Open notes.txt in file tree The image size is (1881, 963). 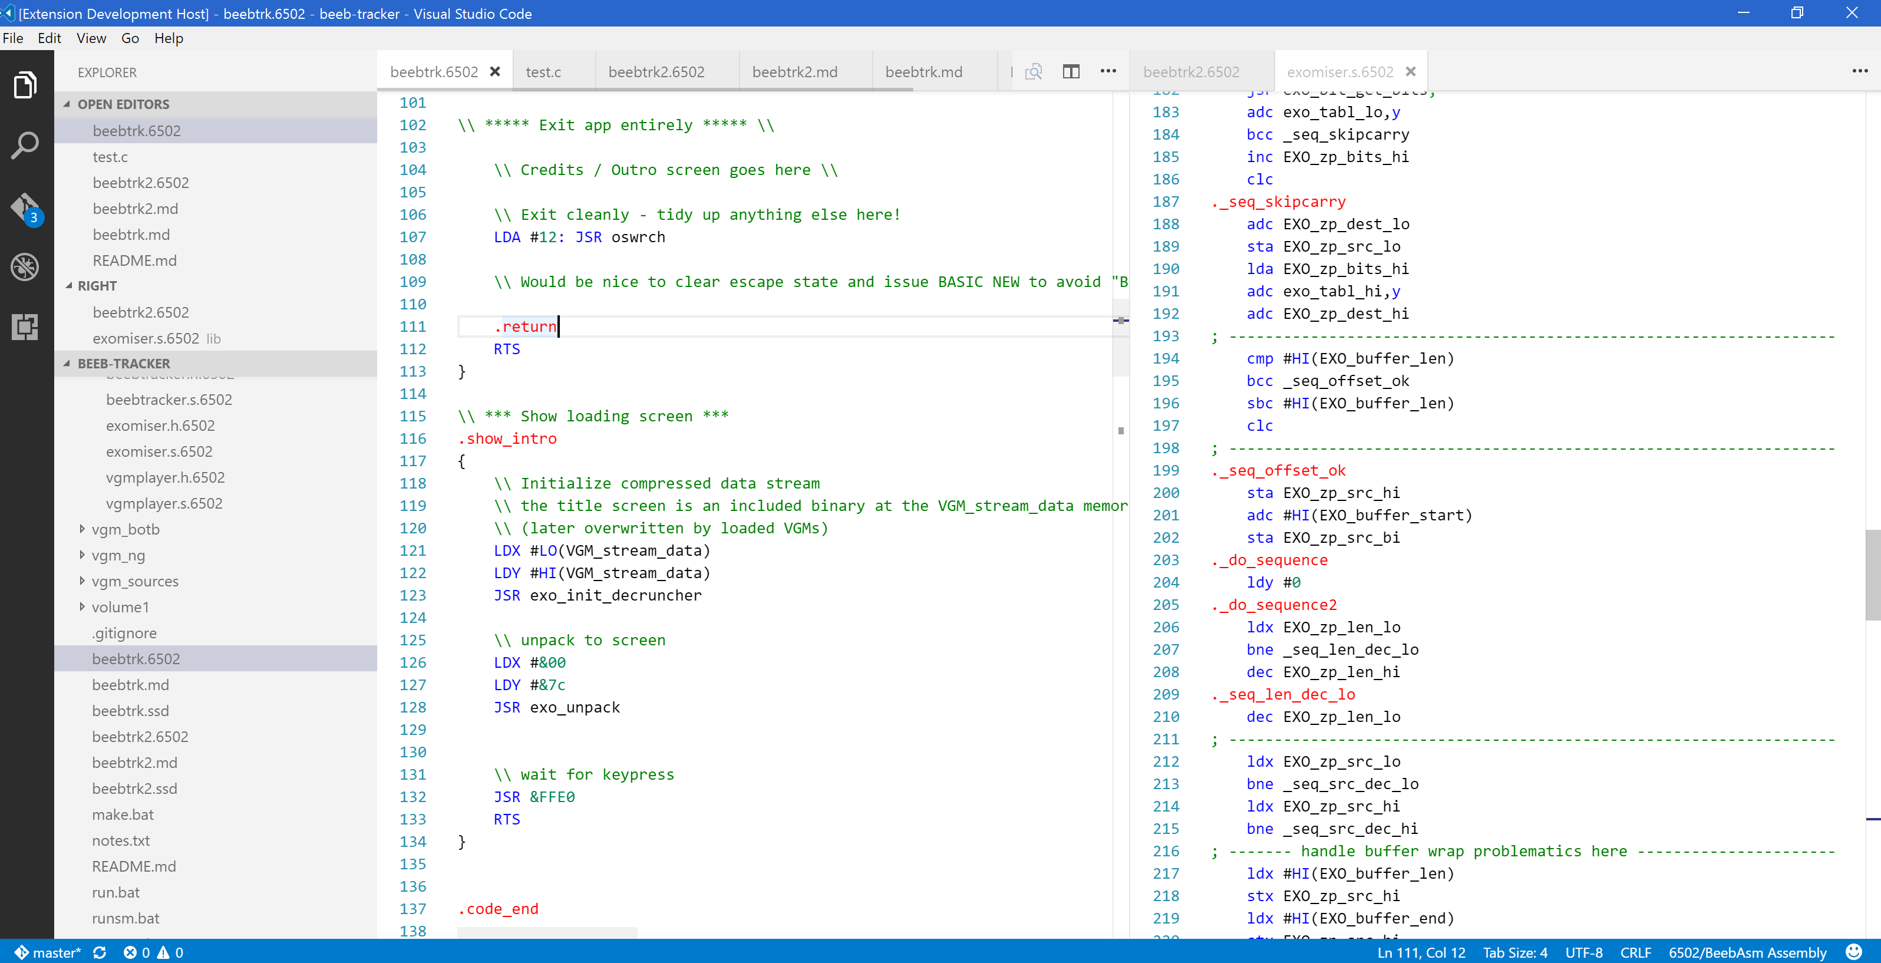(216, 840)
